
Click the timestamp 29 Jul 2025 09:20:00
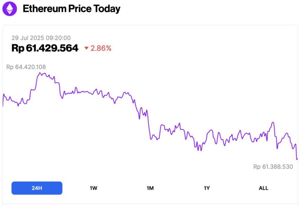(x=41, y=38)
